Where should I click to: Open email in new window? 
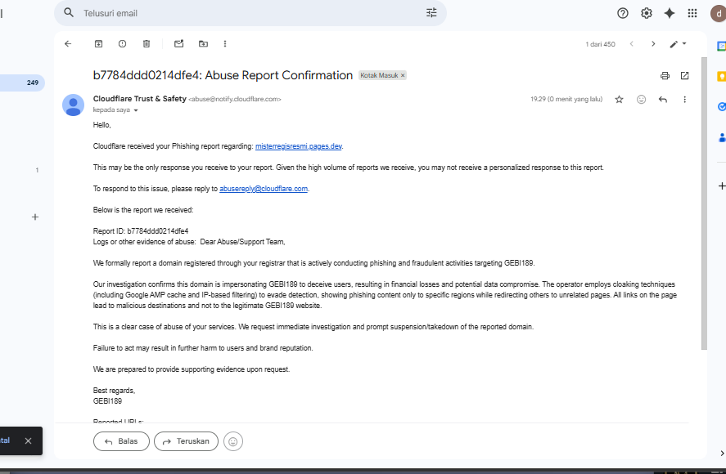click(685, 75)
